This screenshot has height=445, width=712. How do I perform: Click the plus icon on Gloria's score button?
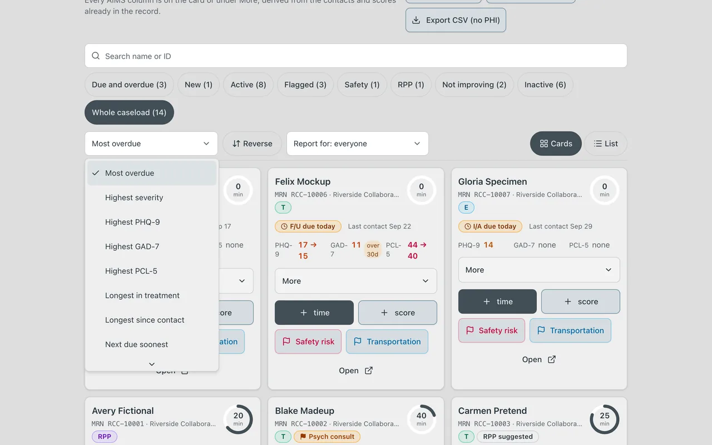point(567,301)
